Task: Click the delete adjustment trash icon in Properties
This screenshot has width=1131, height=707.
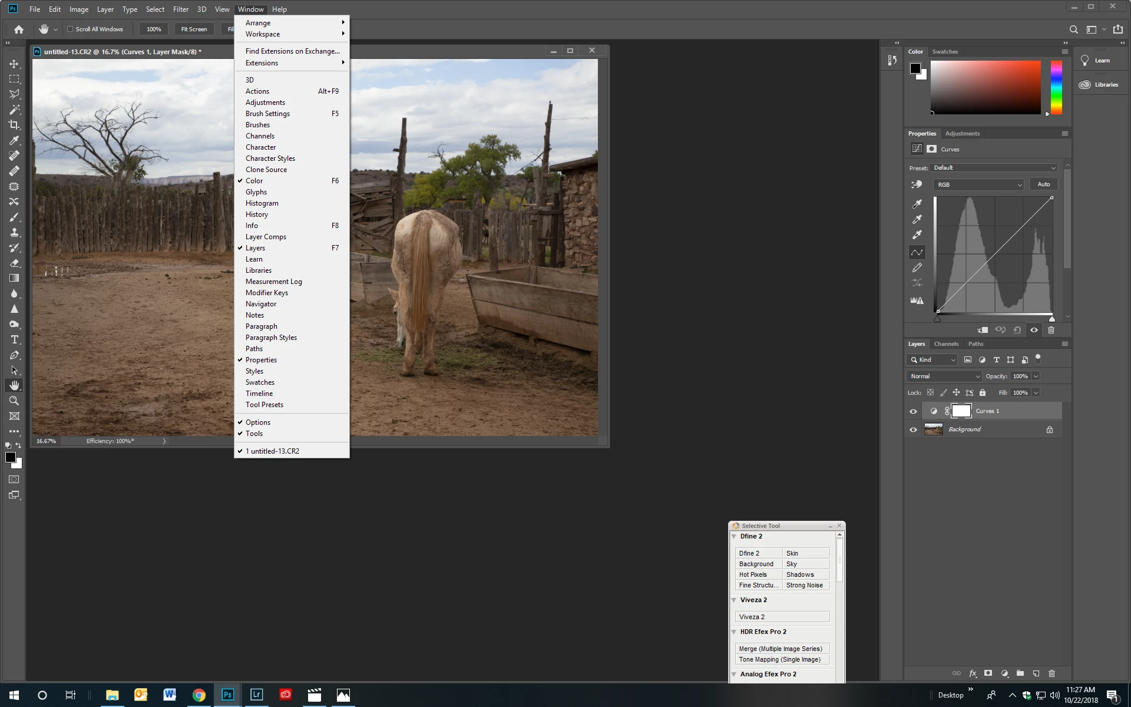Action: [x=1051, y=330]
